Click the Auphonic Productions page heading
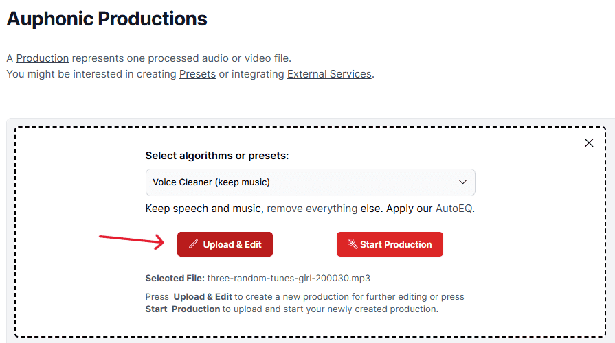Screen dimensions: 615x343 coord(107,19)
